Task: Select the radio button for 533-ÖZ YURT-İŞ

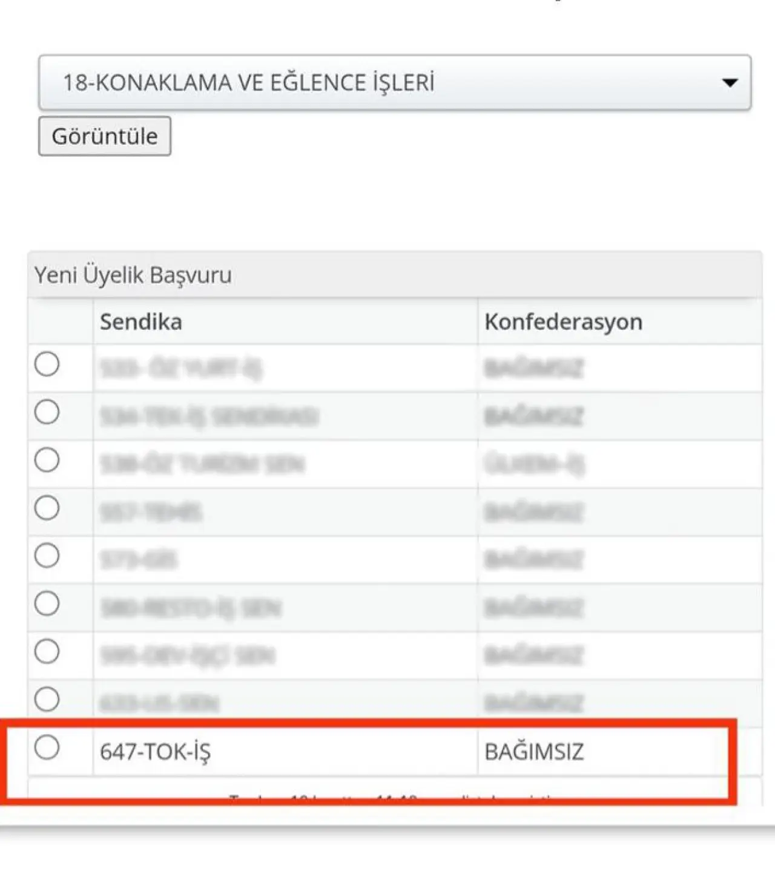Action: coord(47,364)
